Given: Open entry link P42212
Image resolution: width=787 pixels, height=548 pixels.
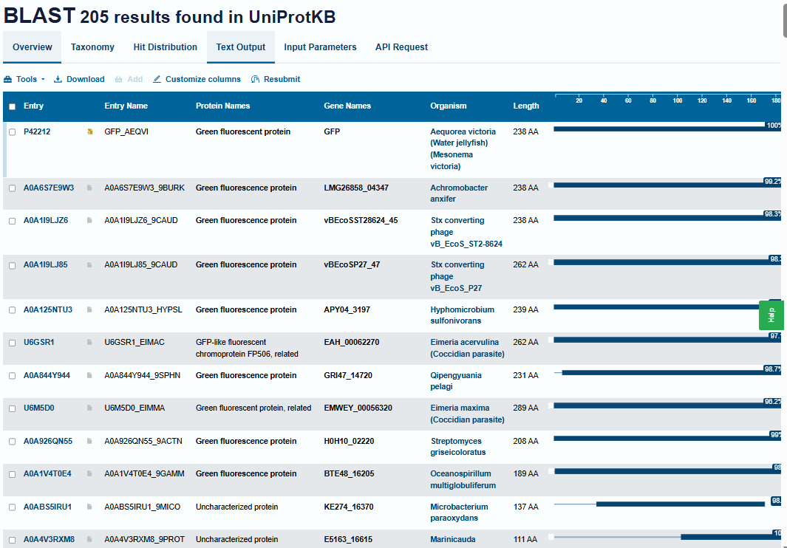Looking at the screenshot, I should coord(37,131).
